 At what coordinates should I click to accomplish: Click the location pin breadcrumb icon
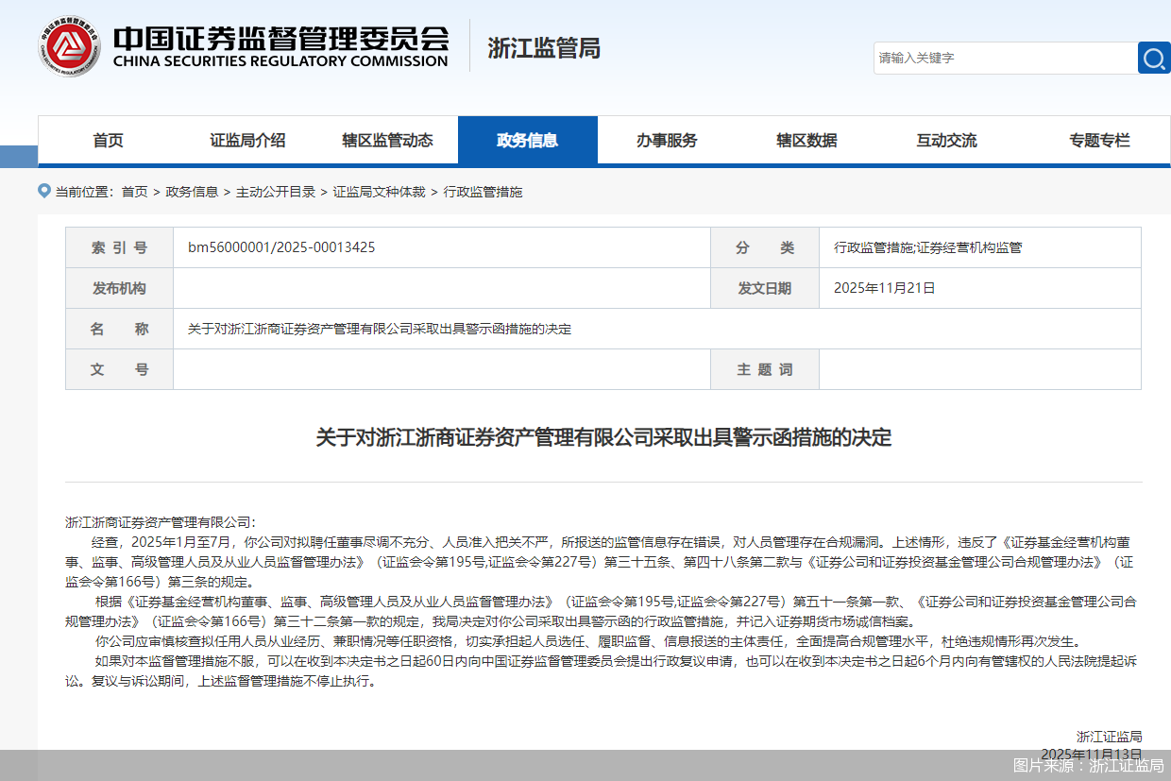pos(44,190)
